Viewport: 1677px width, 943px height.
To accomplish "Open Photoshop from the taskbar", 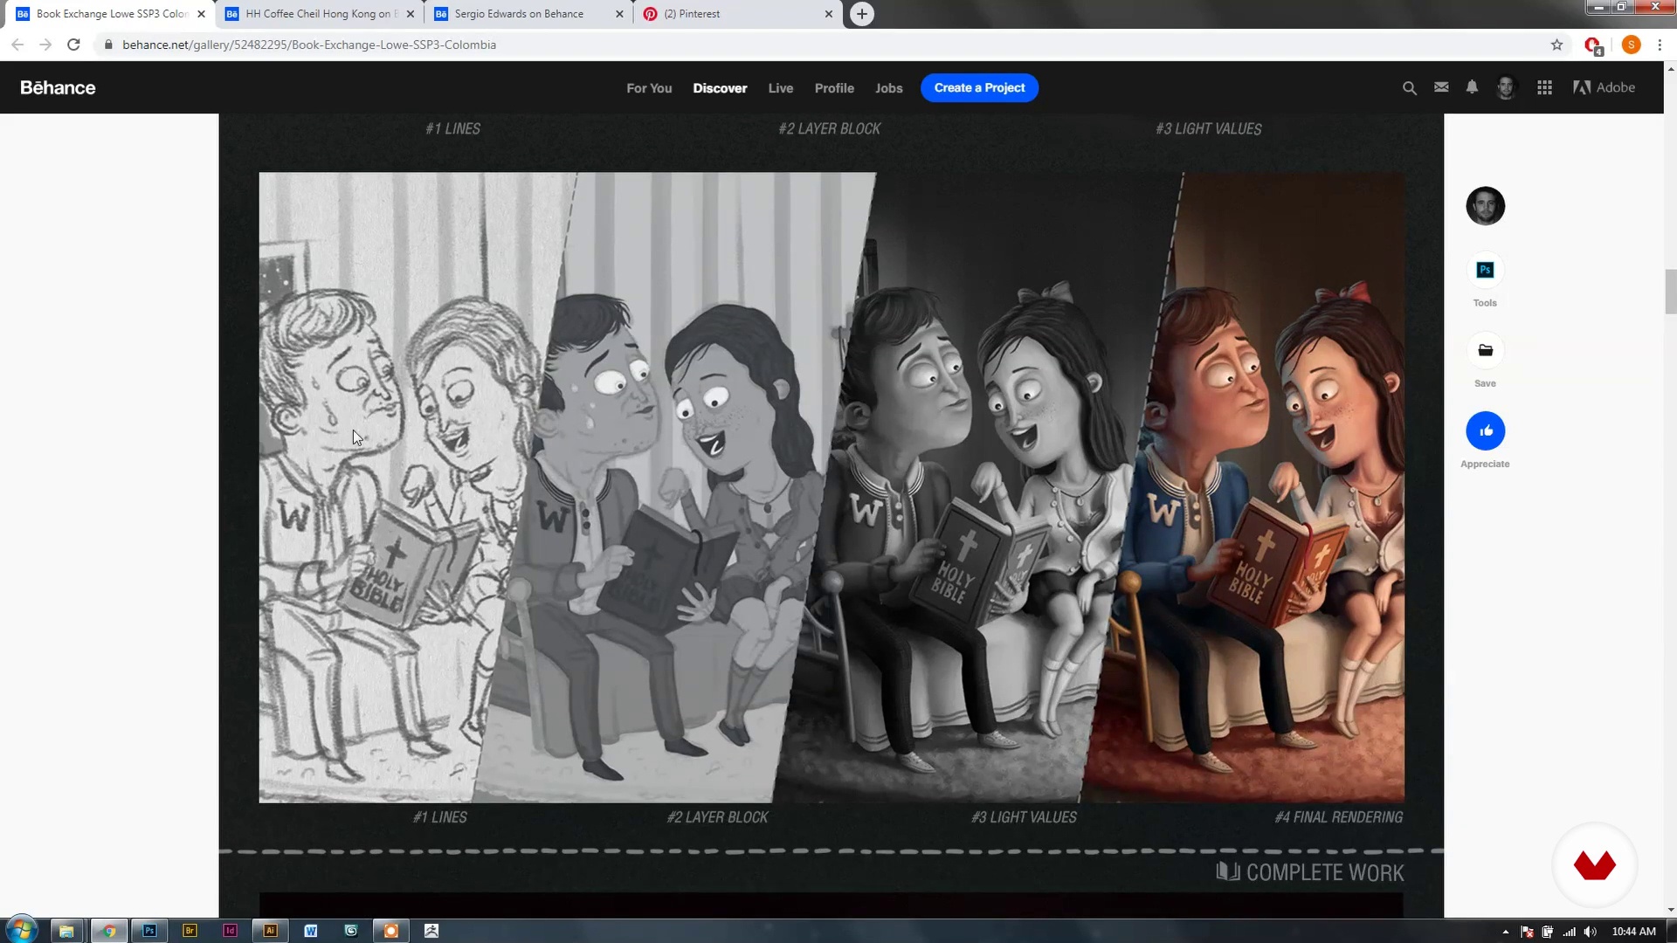I will (149, 931).
